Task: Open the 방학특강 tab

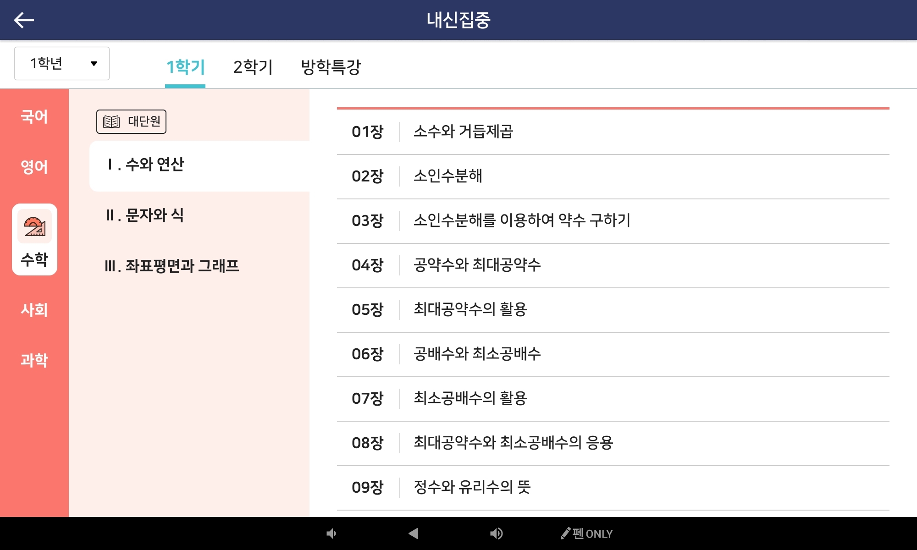Action: (331, 67)
